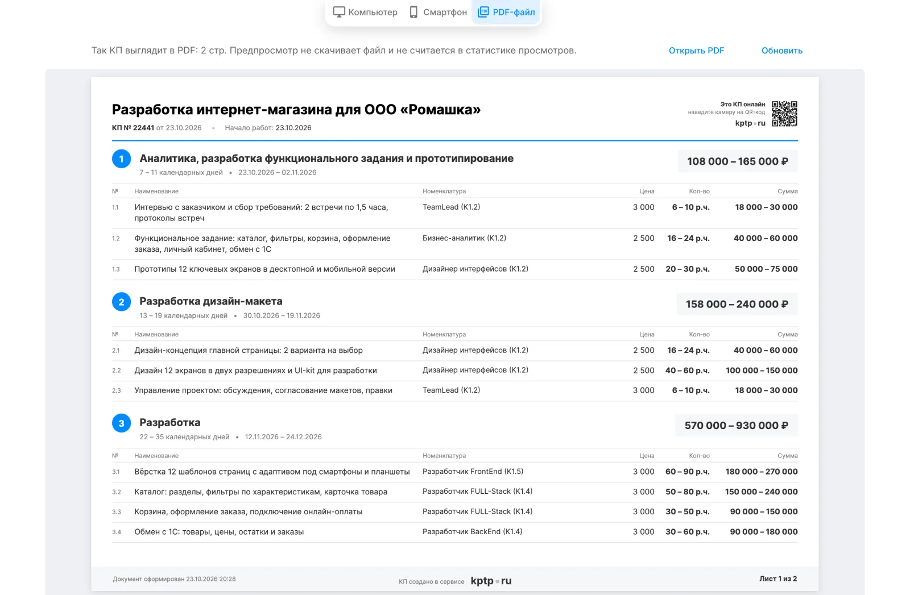Click the blue number 2 section badge
This screenshot has height=595, width=910.
pyautogui.click(x=121, y=302)
